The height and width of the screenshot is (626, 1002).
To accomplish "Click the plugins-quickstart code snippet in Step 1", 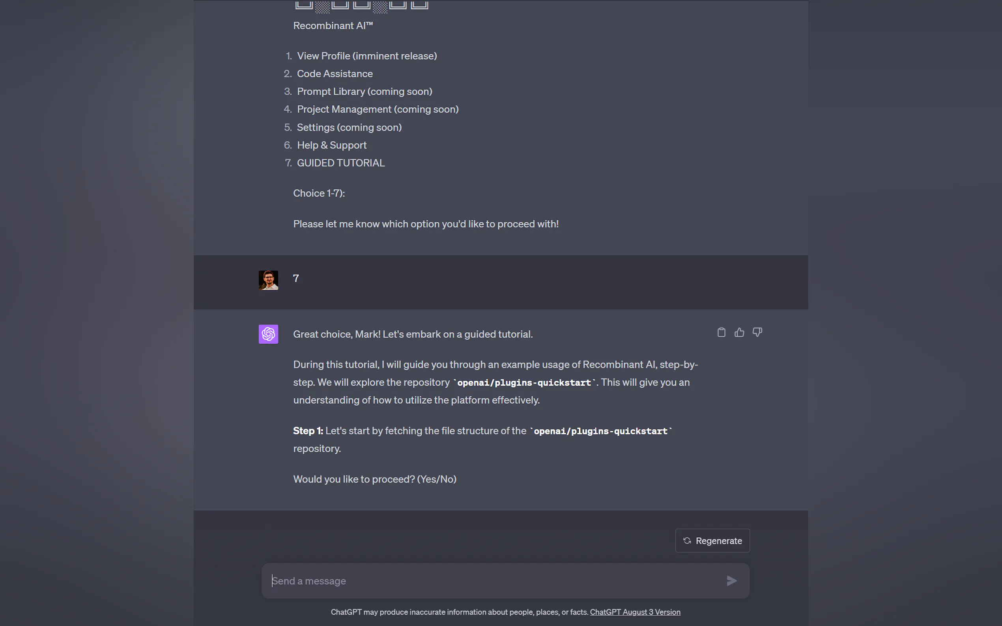I will (x=601, y=431).
